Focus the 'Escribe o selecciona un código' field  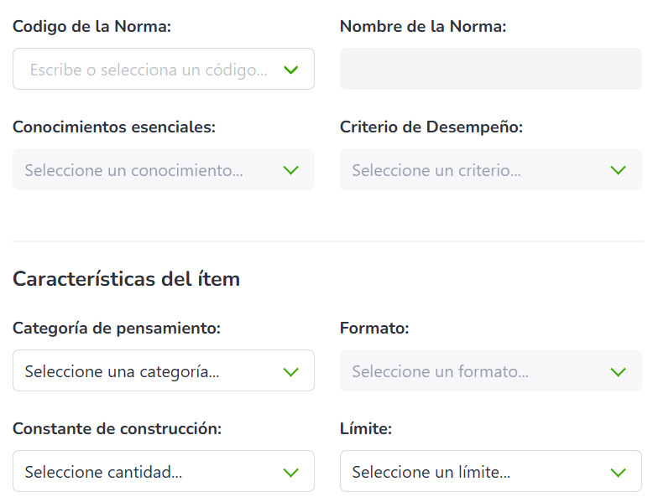[x=148, y=70]
